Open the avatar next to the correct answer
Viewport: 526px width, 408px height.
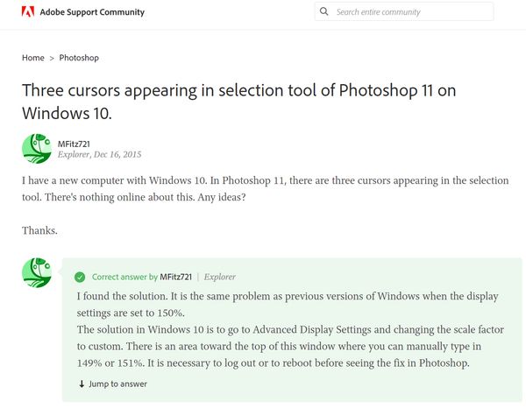(37, 272)
